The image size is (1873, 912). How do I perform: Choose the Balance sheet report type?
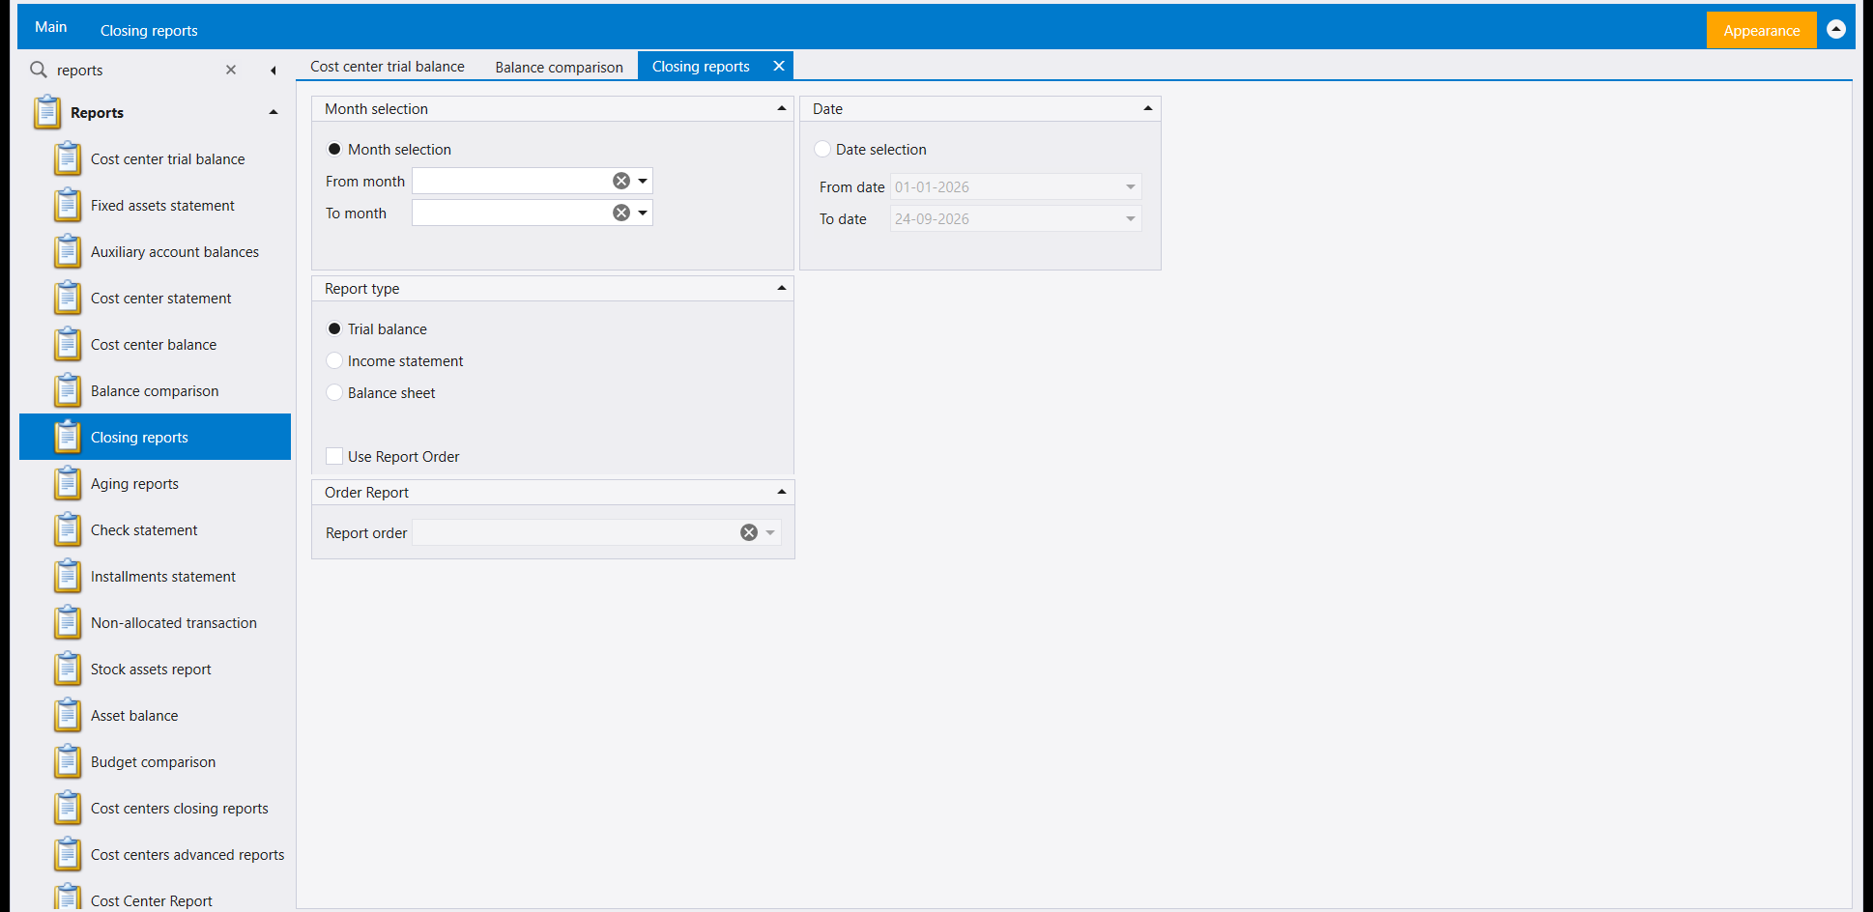[x=334, y=392]
